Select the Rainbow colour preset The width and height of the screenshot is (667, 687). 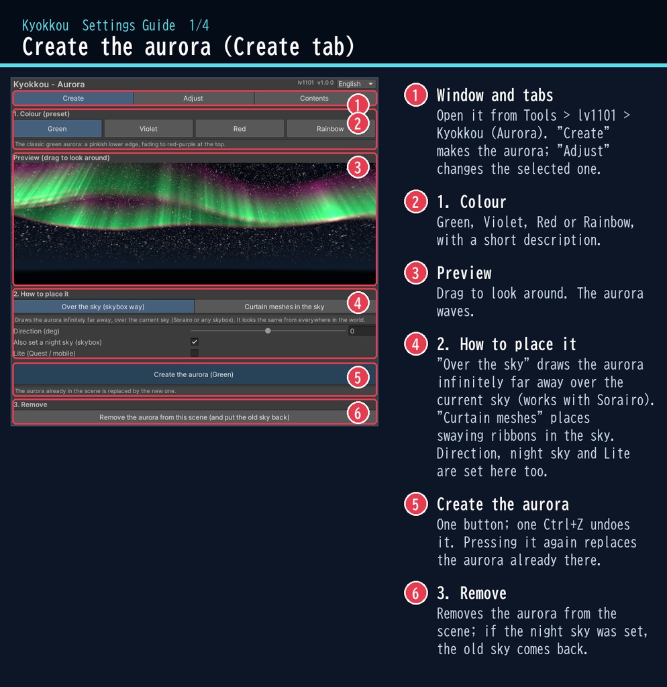tap(330, 129)
